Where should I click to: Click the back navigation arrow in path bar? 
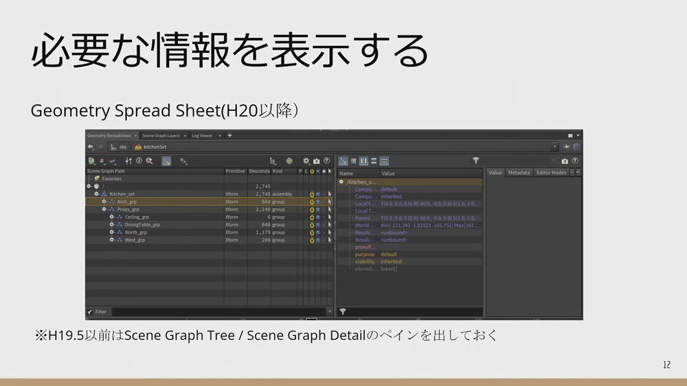tap(90, 147)
